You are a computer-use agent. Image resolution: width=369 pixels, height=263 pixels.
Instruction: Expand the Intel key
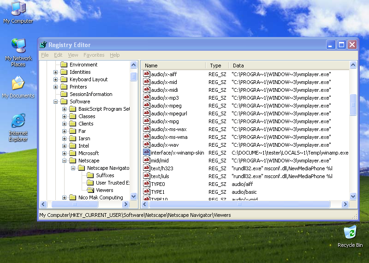64,146
